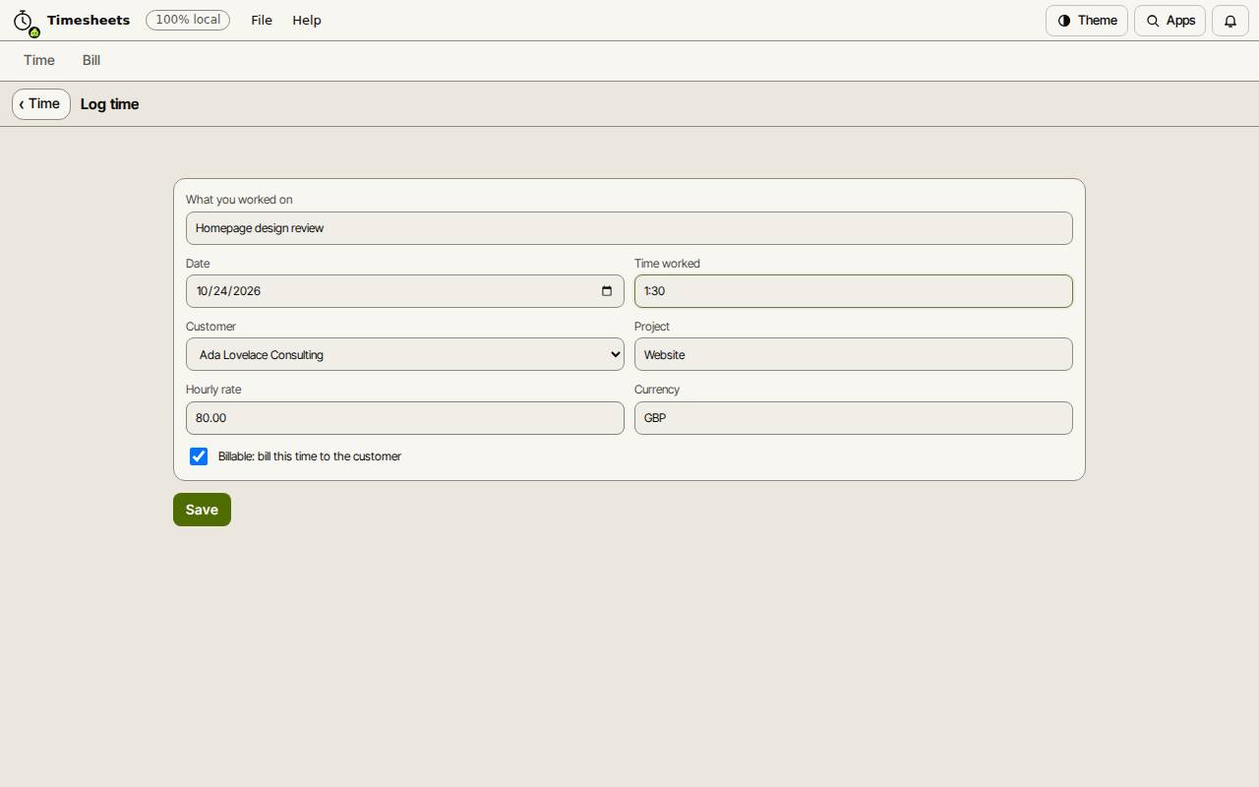Open the Apps search button

tap(1169, 21)
